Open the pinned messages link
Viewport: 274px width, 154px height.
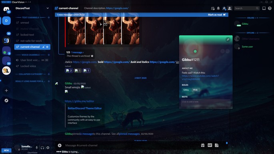[x=129, y=134]
